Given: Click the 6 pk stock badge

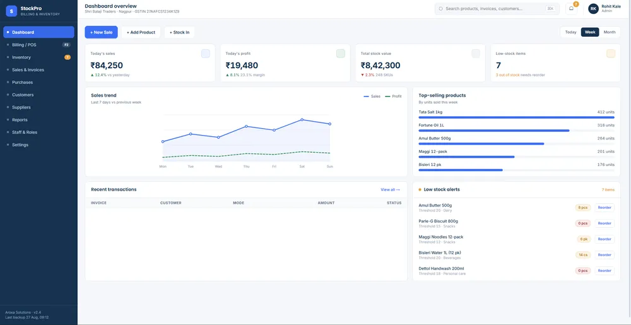Looking at the screenshot, I should [x=584, y=239].
